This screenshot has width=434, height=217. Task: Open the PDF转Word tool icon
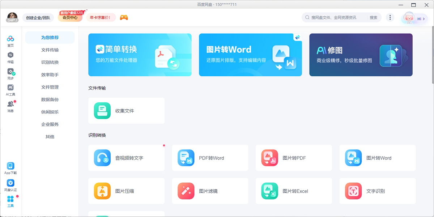click(186, 158)
